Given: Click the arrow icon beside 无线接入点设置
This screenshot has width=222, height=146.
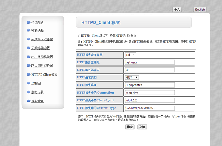Looking at the screenshot, I should point(29,39).
